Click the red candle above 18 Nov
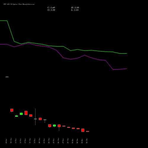Viewport: 148px width, 148px height. (31, 115)
